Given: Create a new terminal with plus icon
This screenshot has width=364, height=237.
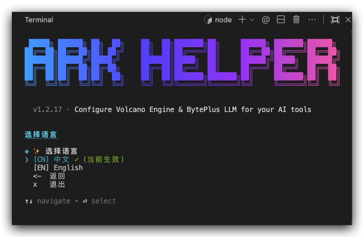Looking at the screenshot, I should click(x=242, y=20).
